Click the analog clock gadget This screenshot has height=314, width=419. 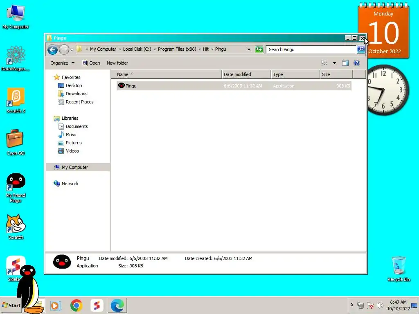coord(387,90)
